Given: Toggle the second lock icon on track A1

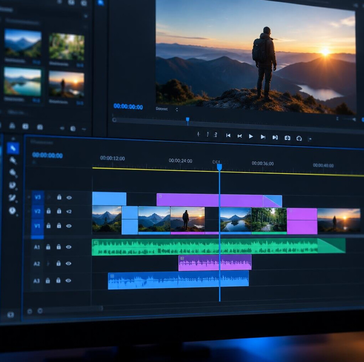Looking at the screenshot, I should click(x=59, y=247).
